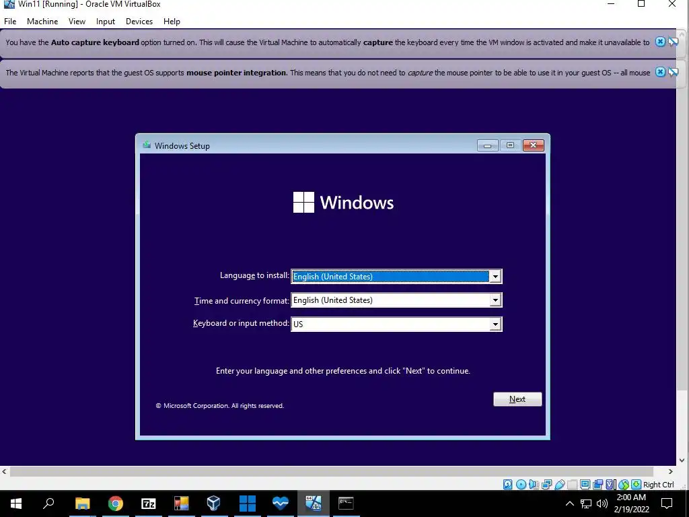Click the hard disk activity indicator in status bar
Viewport: 689px width, 517px height.
(x=507, y=485)
